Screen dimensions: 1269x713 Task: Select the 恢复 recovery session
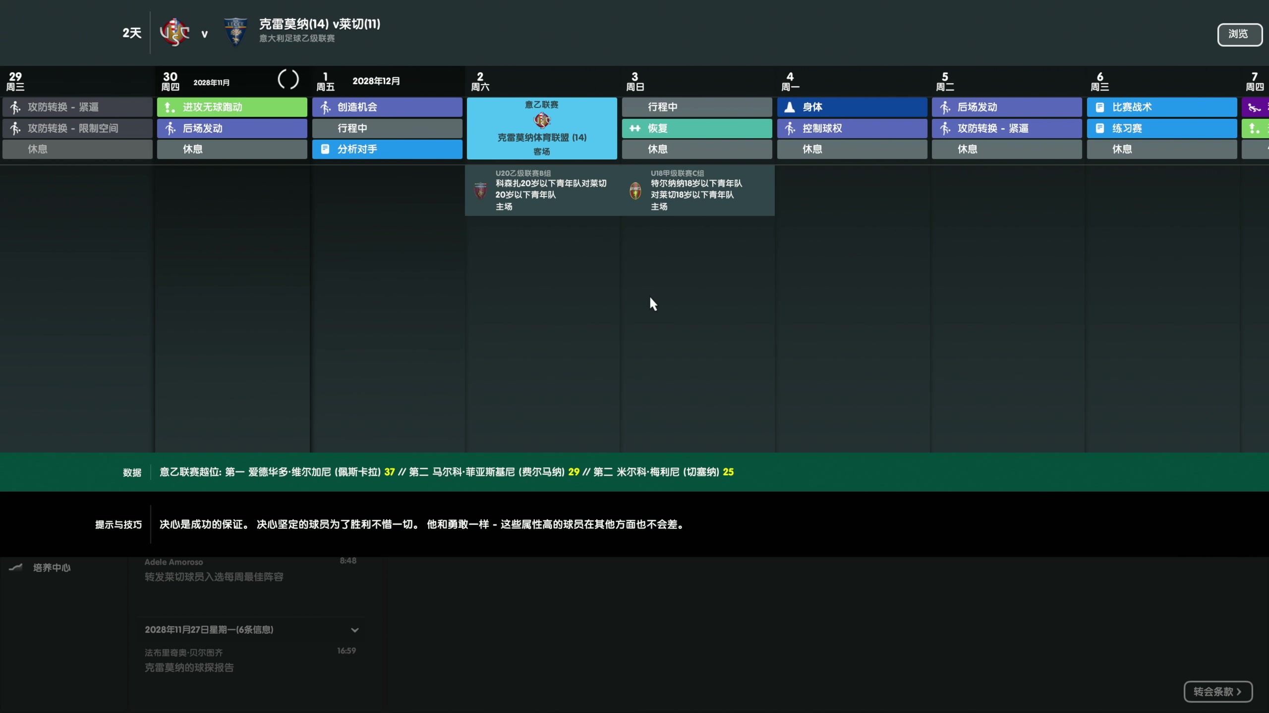click(x=697, y=128)
